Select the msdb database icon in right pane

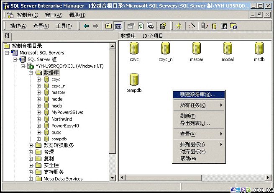pos(259,48)
